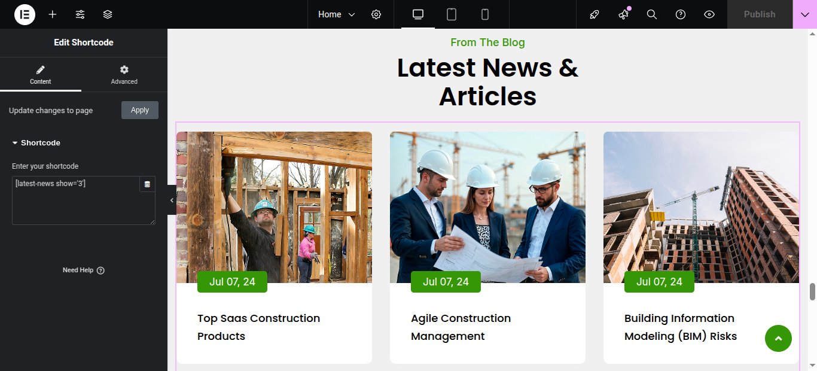Open the Need Help link
Image resolution: width=817 pixels, height=371 pixels.
tap(84, 270)
